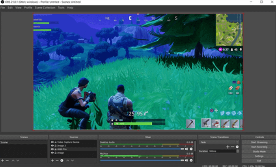Screen dimensions: 276x167
Task: Add a scene transition with plus icon
Action: point(228,147)
